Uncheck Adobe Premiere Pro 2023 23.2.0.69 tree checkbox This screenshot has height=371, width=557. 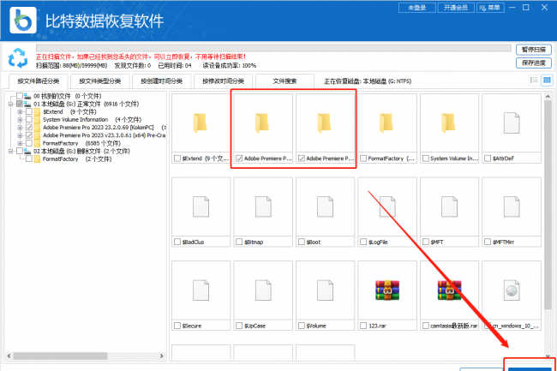[29, 128]
